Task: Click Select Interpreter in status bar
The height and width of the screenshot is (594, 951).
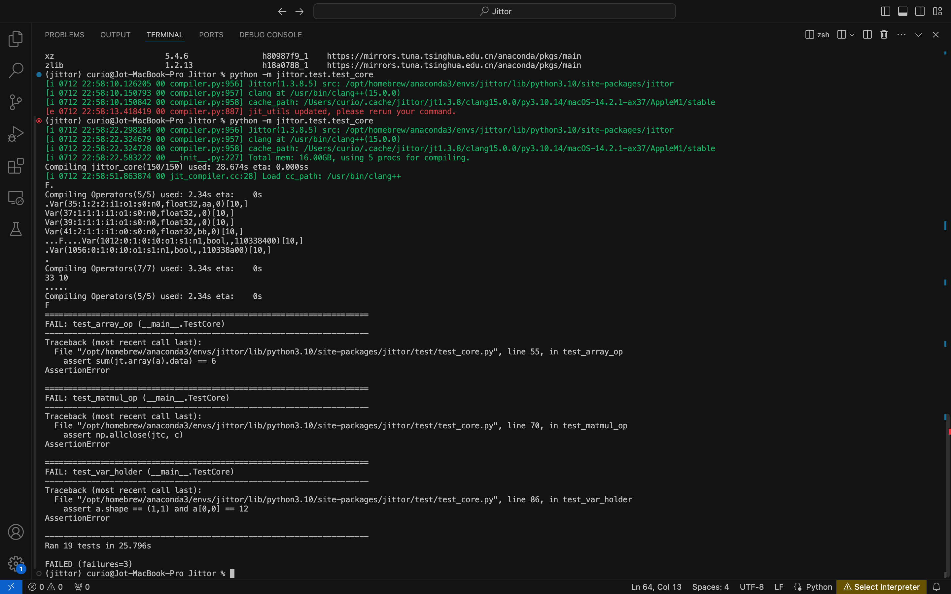Action: point(881,586)
